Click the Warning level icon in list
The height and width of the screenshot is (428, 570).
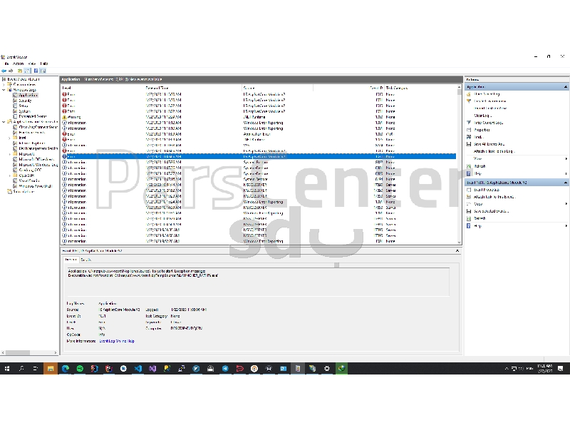point(64,117)
